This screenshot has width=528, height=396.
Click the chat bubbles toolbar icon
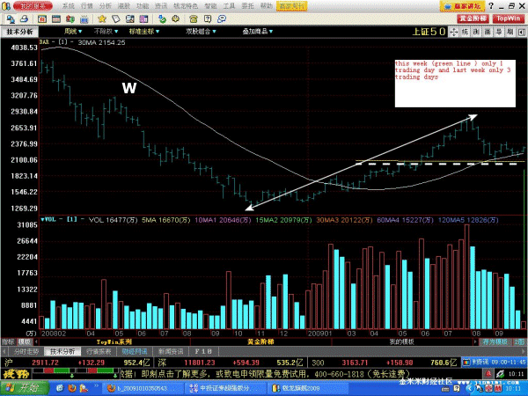pyautogui.click(x=222, y=18)
